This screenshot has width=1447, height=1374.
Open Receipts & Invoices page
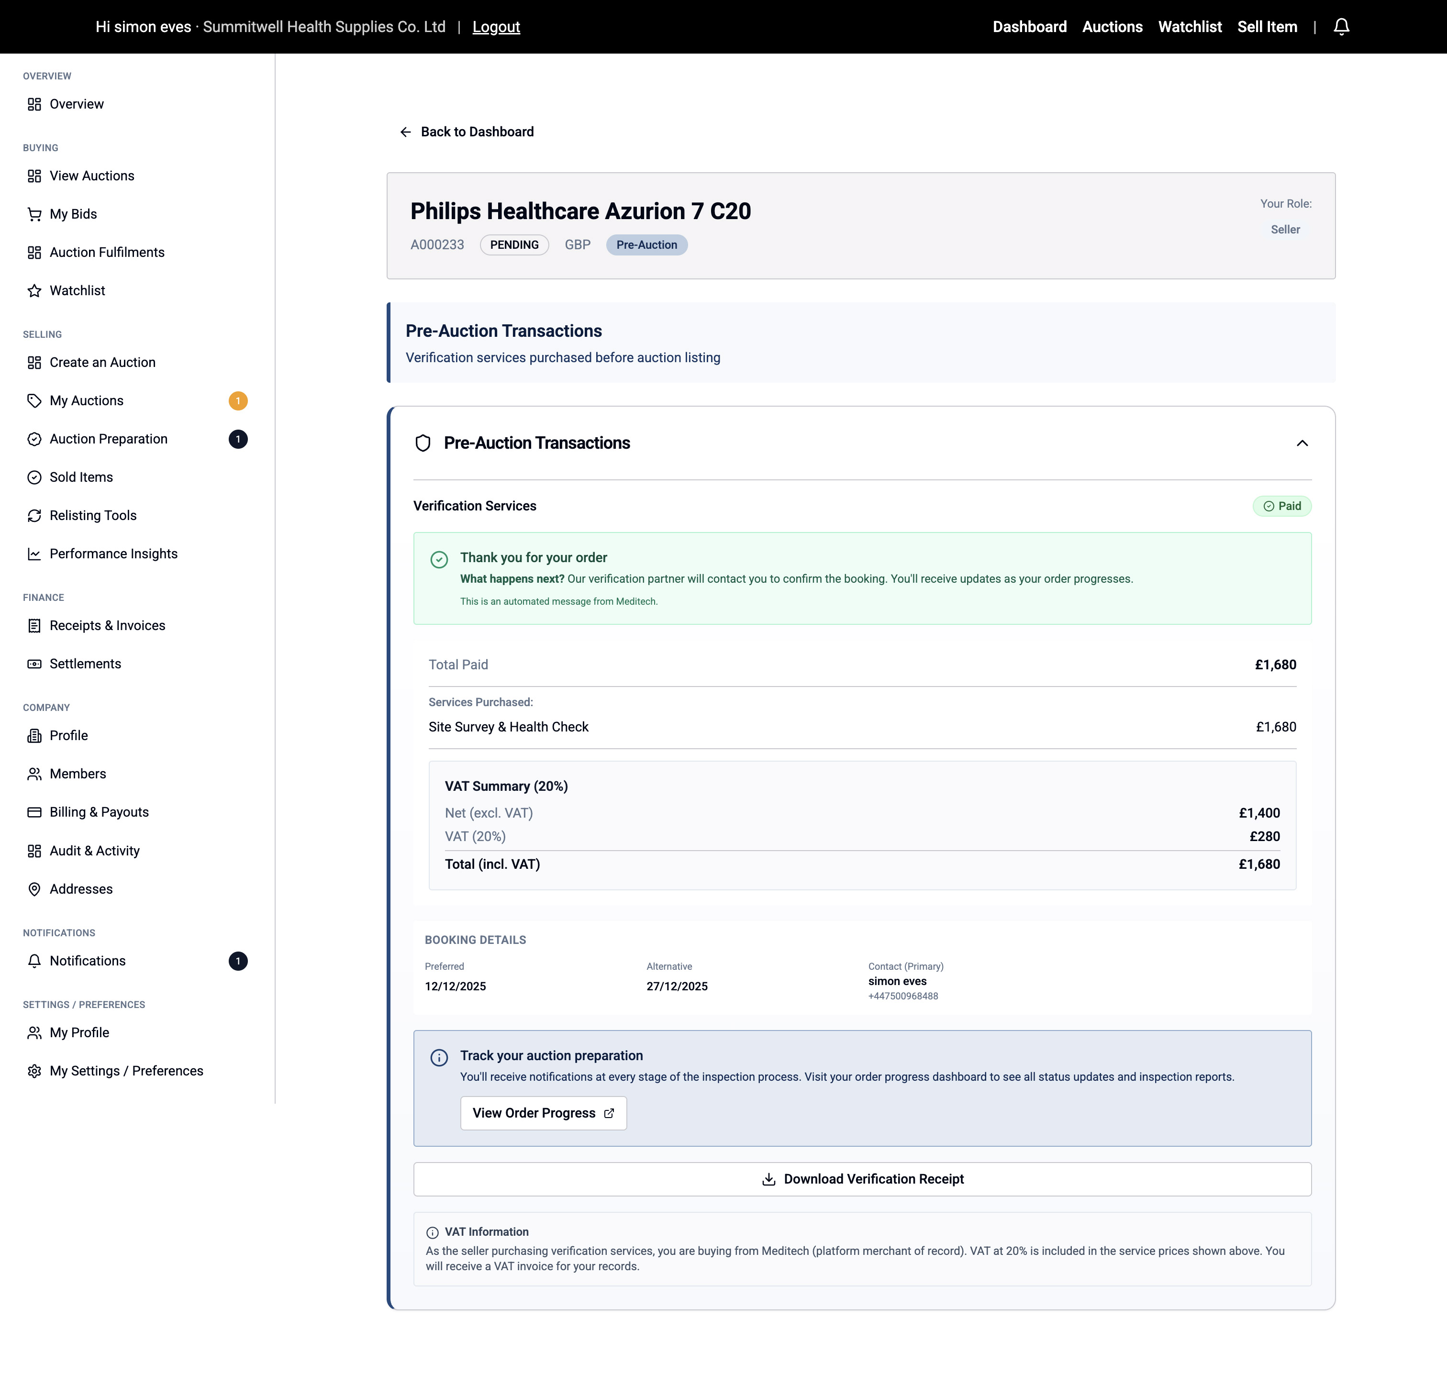coord(107,625)
